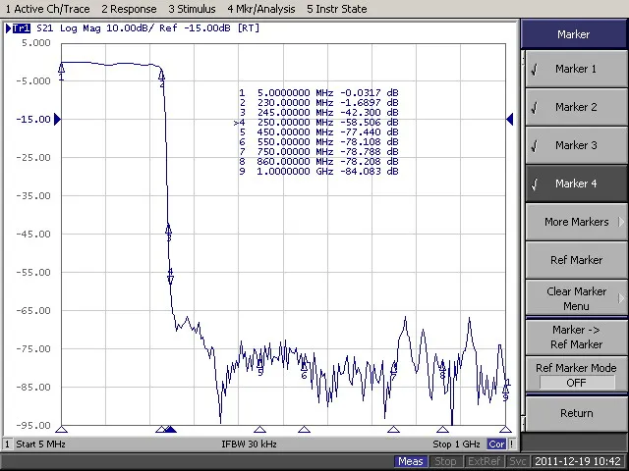
Task: Click the IFBW 30 kHz readout
Action: pos(249,445)
